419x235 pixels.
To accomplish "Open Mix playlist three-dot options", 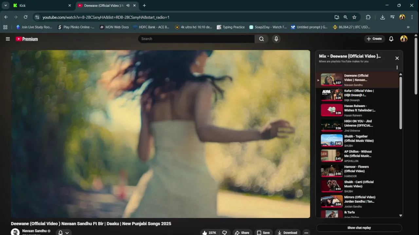I will [397, 68].
